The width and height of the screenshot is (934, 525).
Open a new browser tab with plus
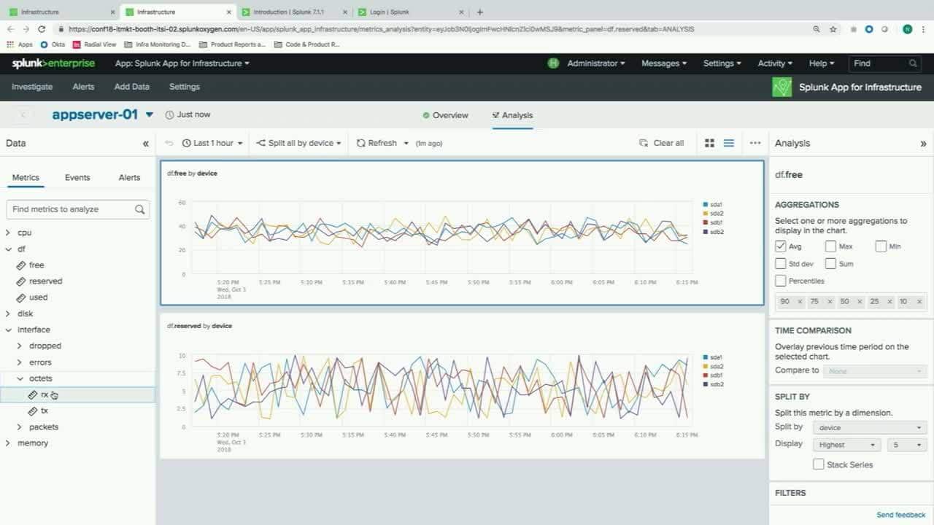pyautogui.click(x=479, y=12)
